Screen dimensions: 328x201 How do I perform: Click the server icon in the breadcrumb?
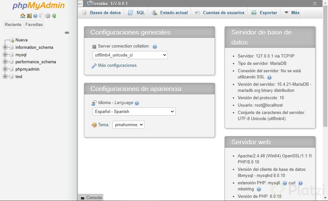tap(90, 3)
